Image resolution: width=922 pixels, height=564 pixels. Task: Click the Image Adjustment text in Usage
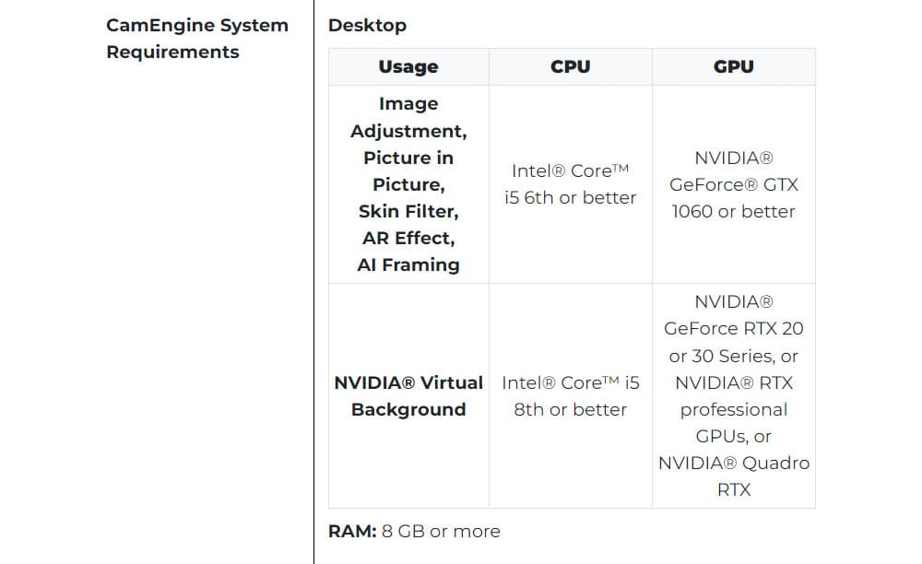408,117
